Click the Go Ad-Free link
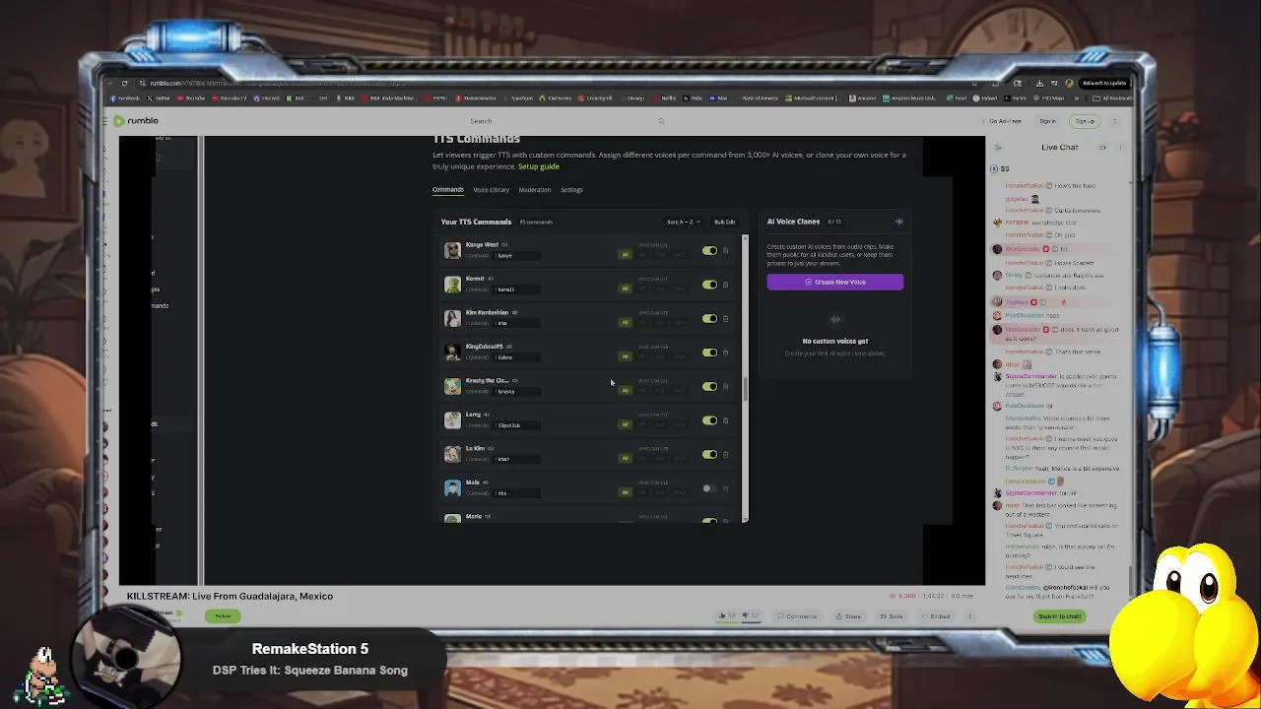Image resolution: width=1261 pixels, height=709 pixels. [1004, 121]
